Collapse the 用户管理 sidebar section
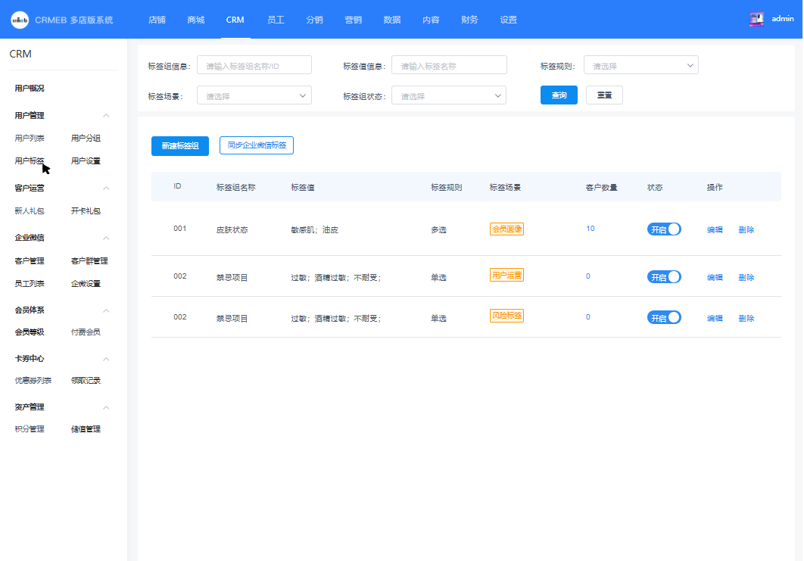 click(x=106, y=115)
